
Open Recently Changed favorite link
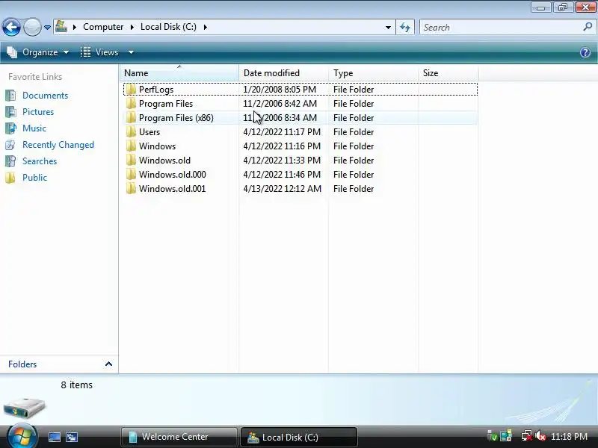(x=58, y=145)
